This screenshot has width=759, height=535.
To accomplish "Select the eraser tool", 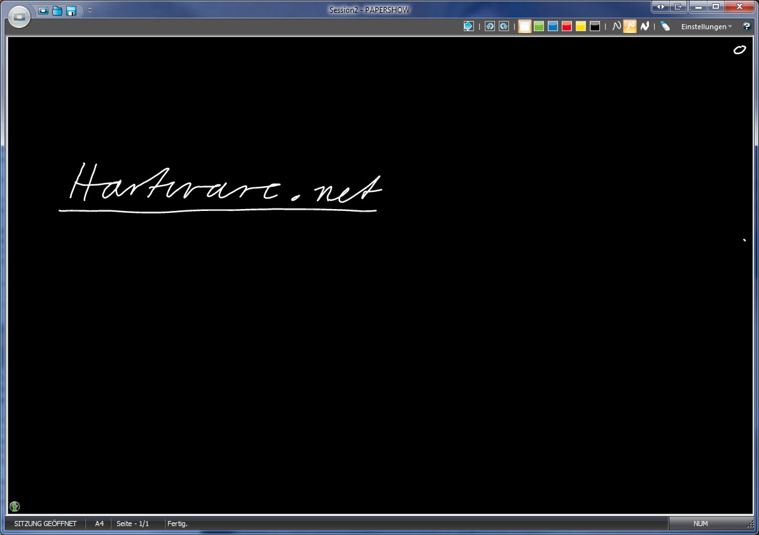I will pos(665,26).
